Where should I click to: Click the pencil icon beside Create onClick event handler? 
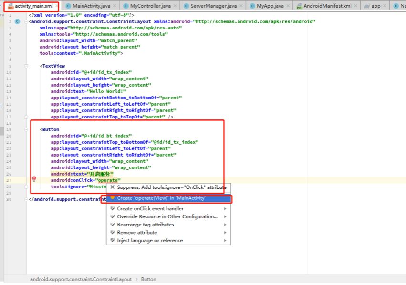113,208
